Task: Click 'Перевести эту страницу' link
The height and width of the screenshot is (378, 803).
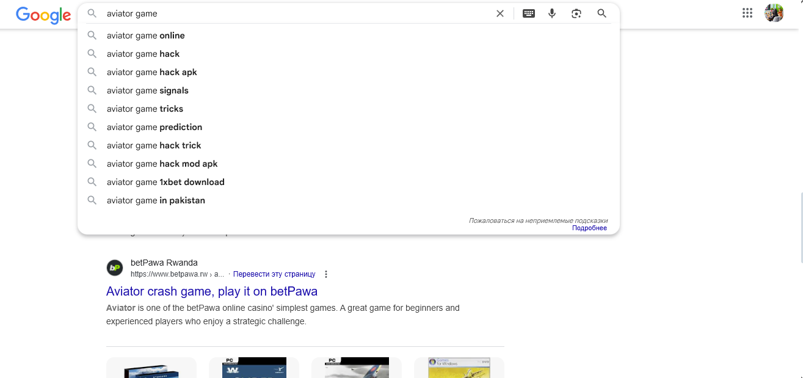Action: [x=274, y=274]
